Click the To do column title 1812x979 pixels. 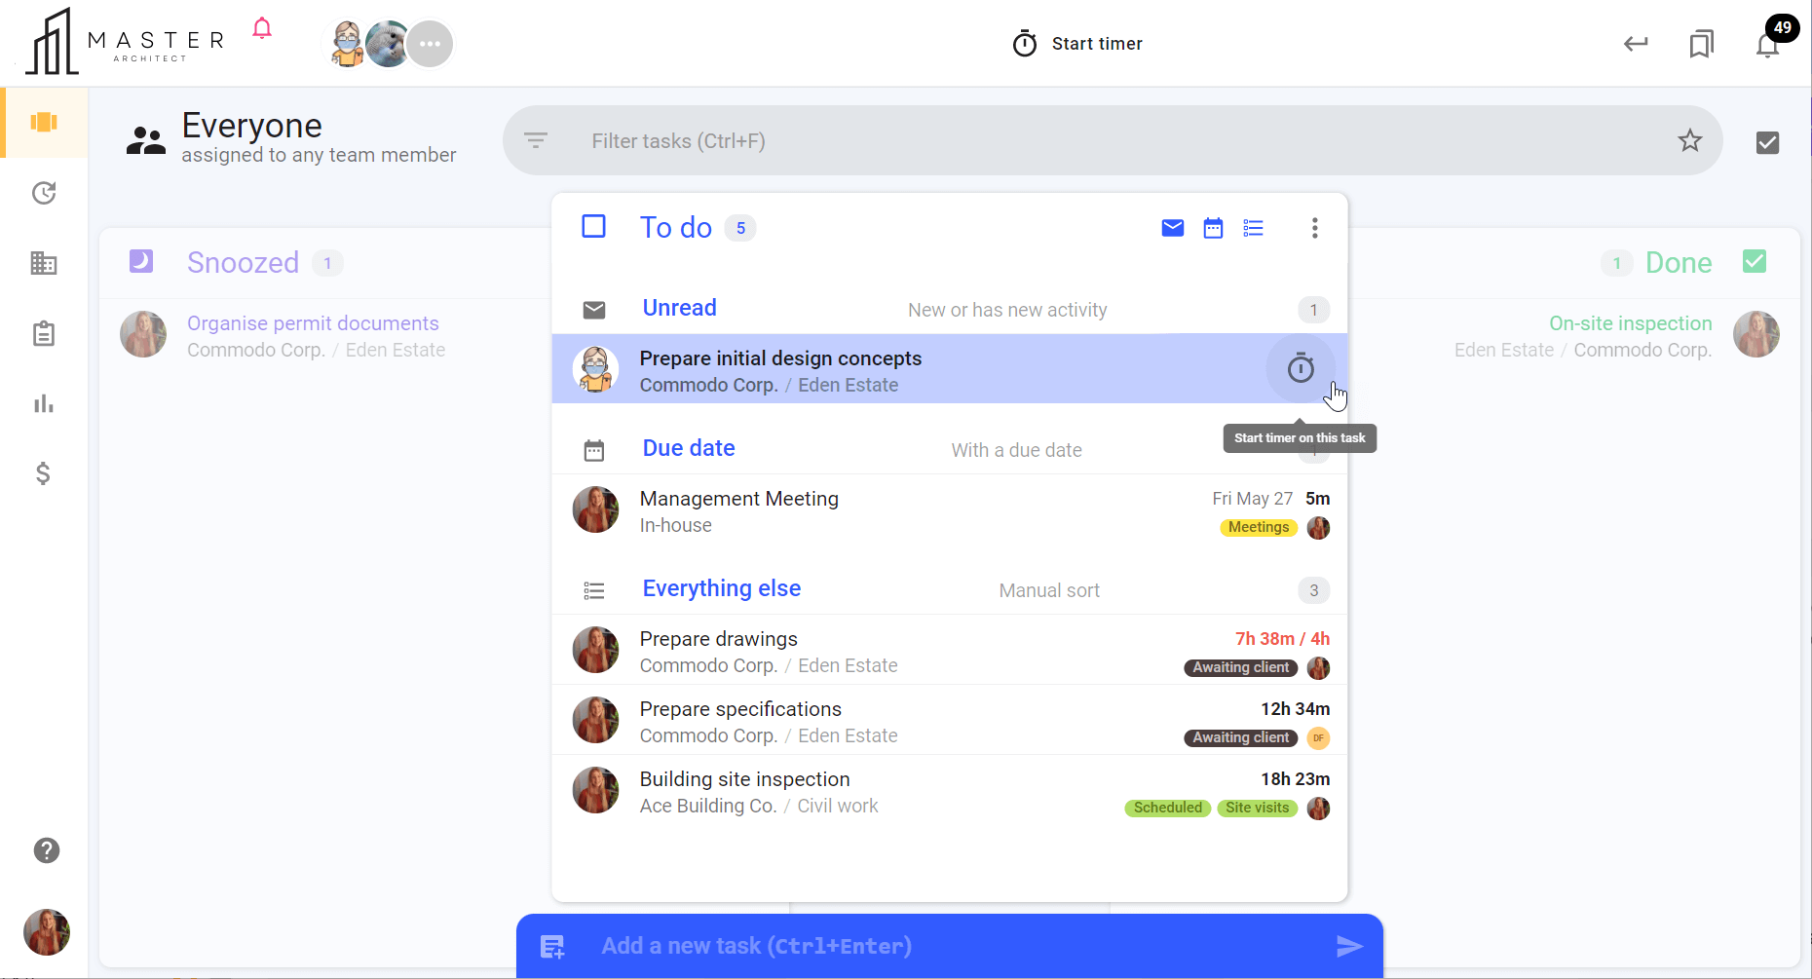pos(675,227)
